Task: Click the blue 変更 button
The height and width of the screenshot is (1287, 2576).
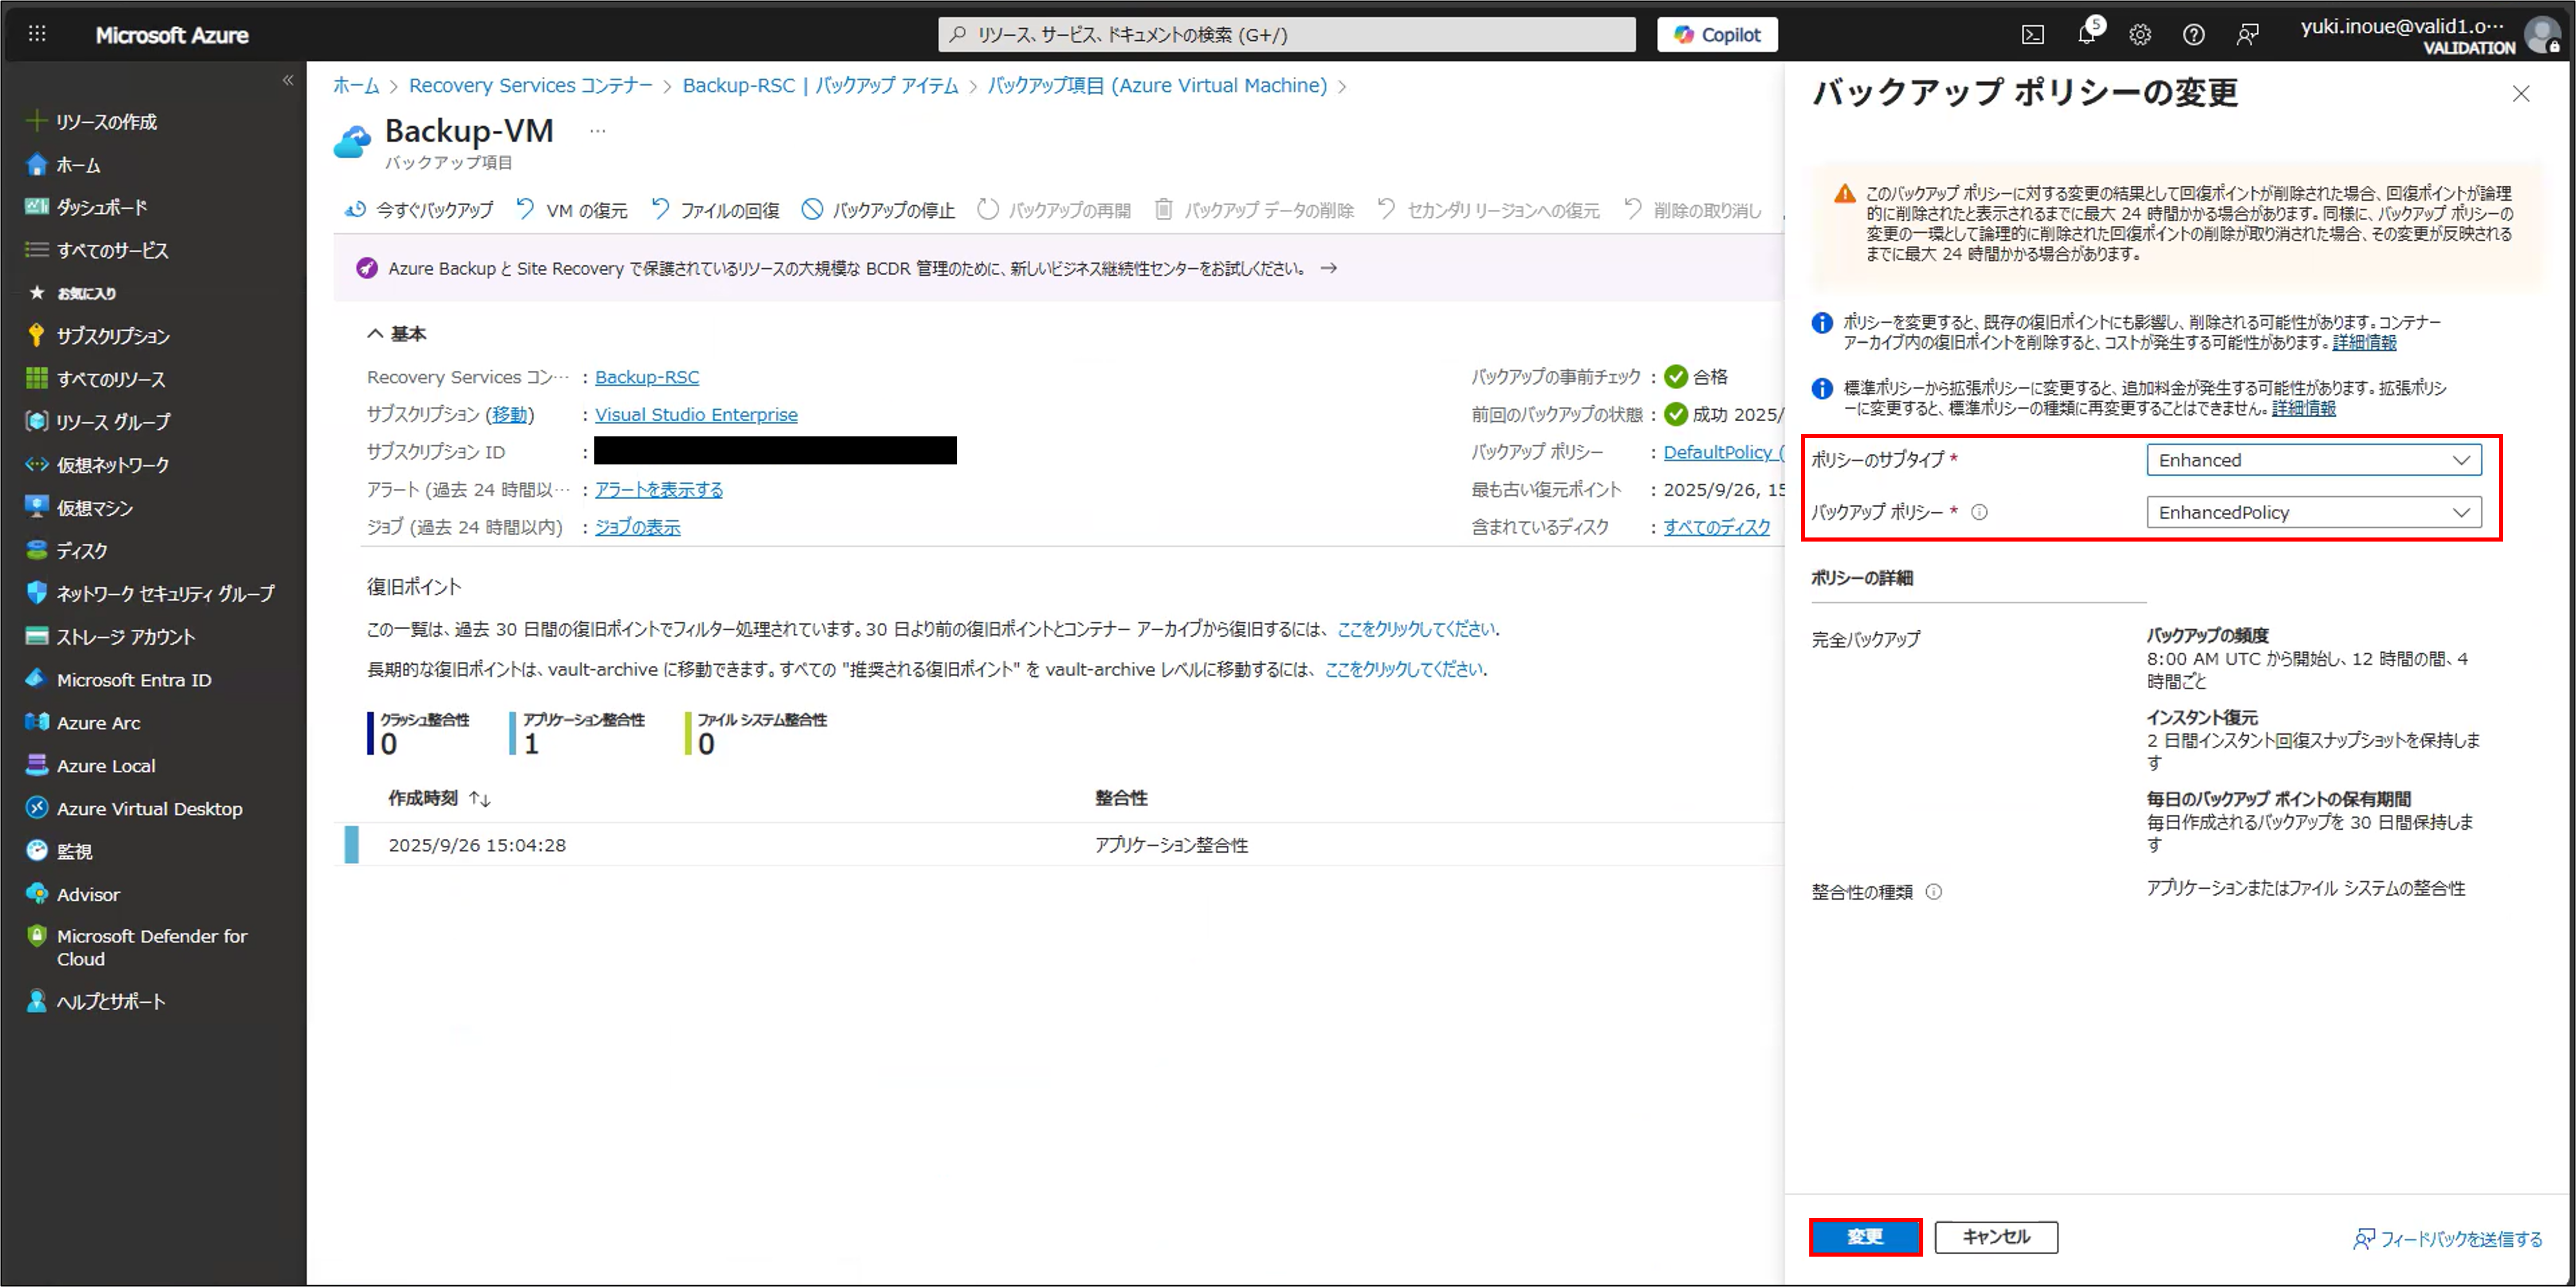Action: [1865, 1237]
